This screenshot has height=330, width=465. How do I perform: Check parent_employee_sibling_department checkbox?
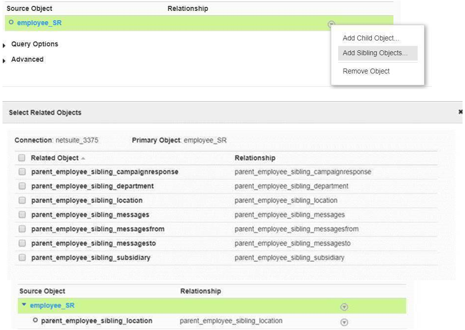pyautogui.click(x=22, y=186)
